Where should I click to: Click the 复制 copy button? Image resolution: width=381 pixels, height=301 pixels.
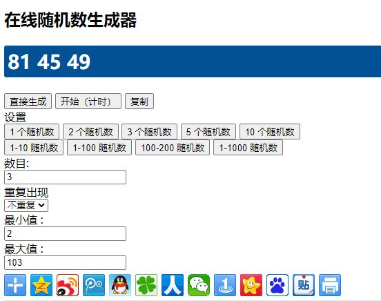139,101
